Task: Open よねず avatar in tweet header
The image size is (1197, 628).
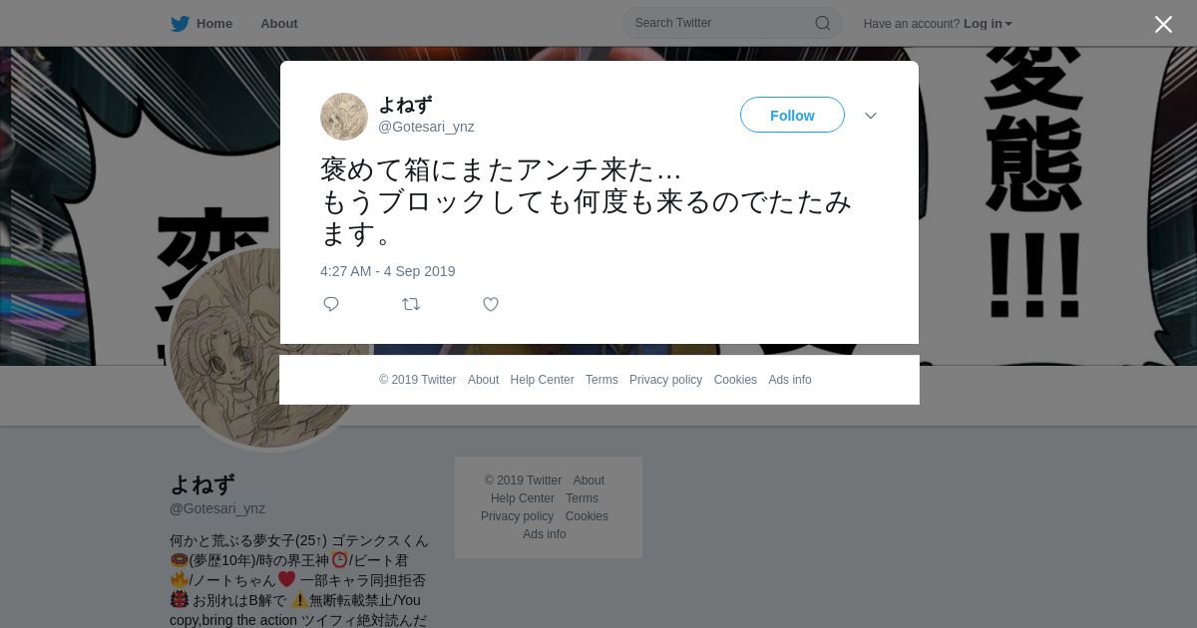Action: click(344, 117)
